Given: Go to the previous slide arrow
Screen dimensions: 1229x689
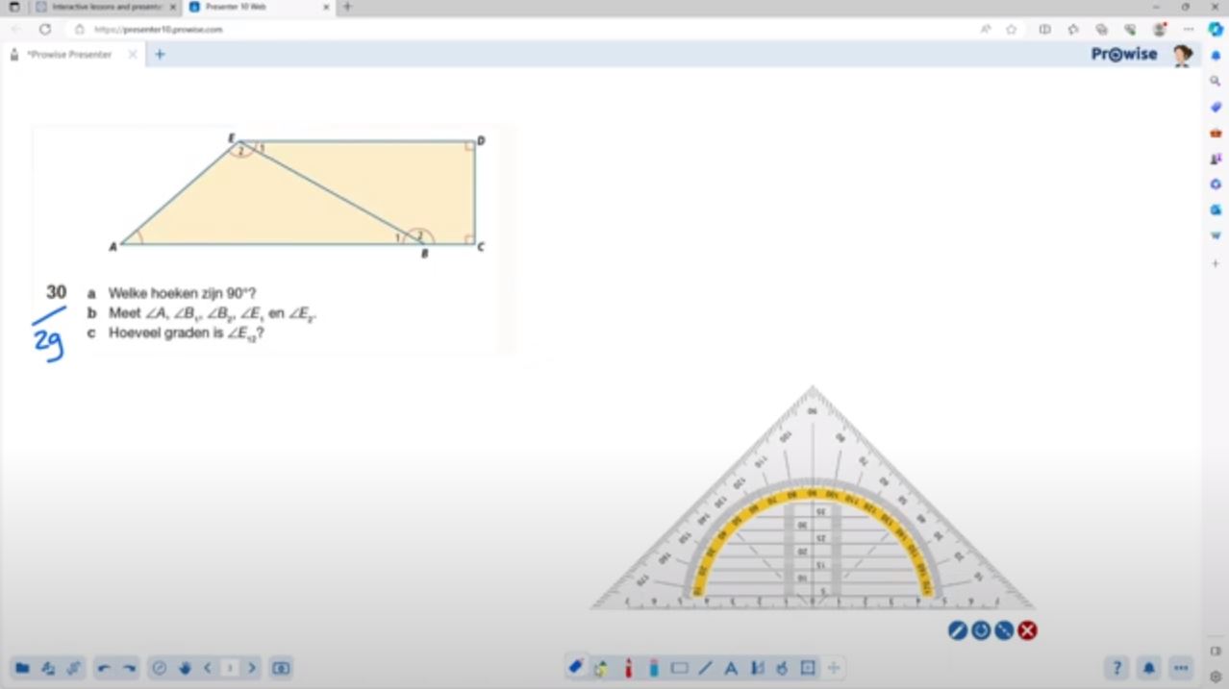Looking at the screenshot, I should [x=208, y=668].
